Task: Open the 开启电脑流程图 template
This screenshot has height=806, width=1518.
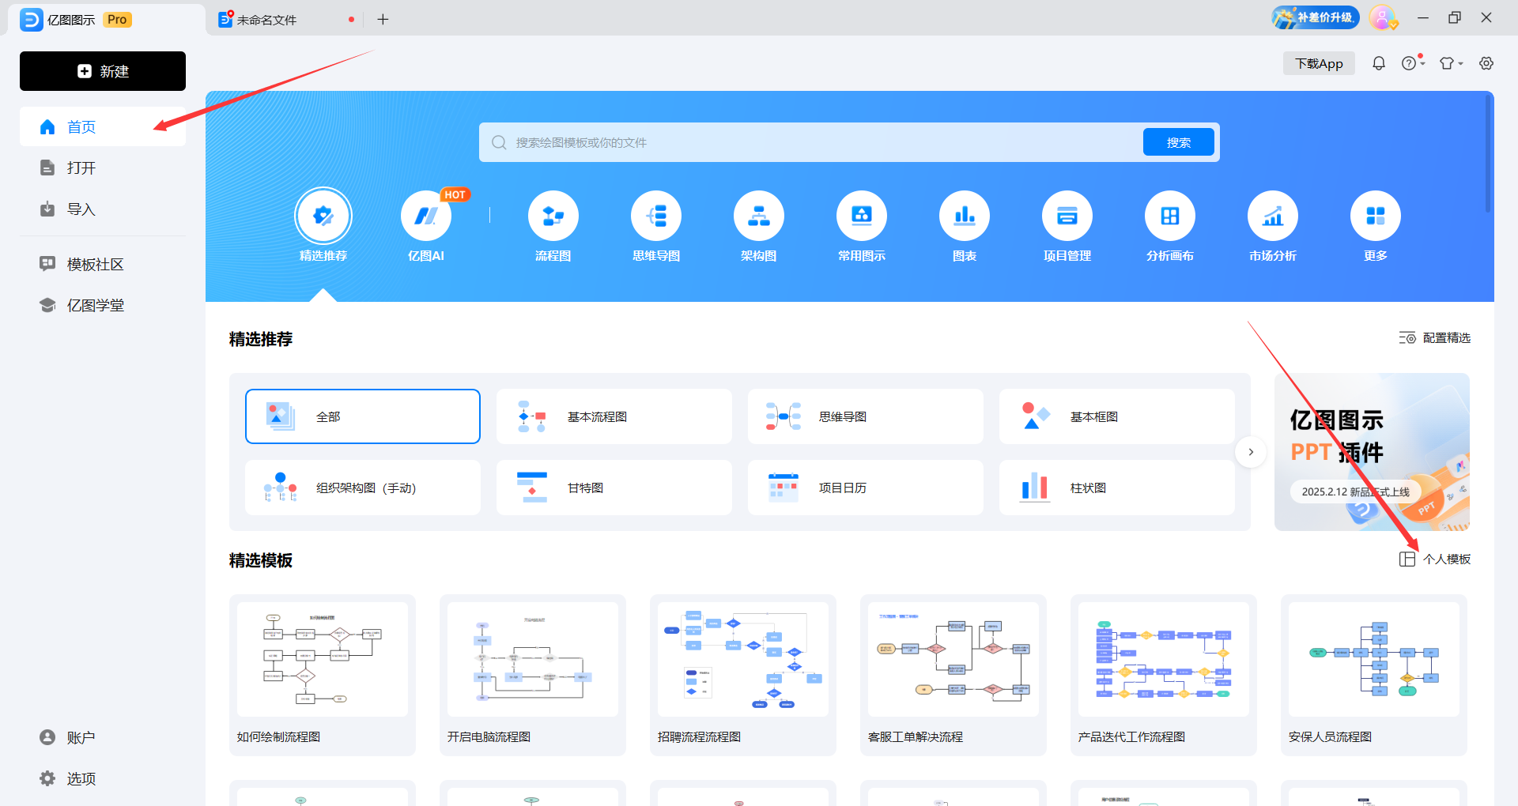Action: [533, 675]
